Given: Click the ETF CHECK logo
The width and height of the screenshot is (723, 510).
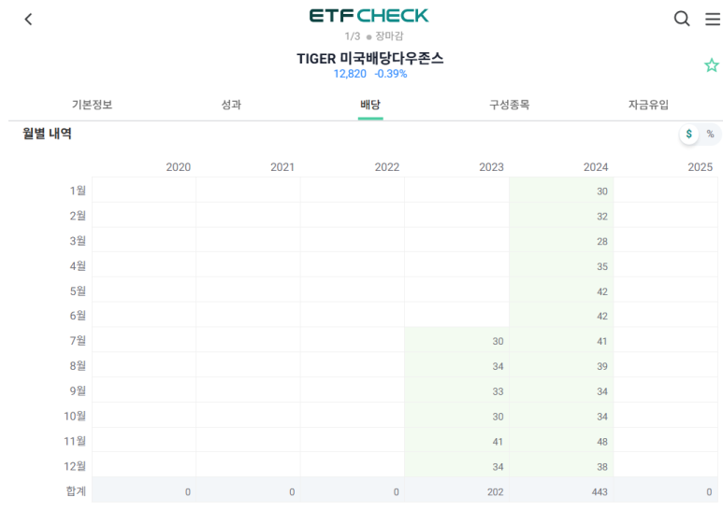Looking at the screenshot, I should [369, 16].
